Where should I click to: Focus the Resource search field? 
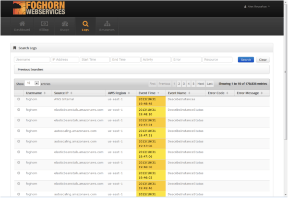click(217, 59)
